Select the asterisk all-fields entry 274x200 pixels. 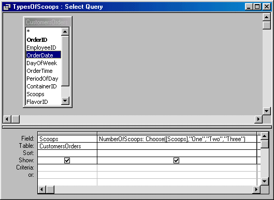pyautogui.click(x=44, y=32)
